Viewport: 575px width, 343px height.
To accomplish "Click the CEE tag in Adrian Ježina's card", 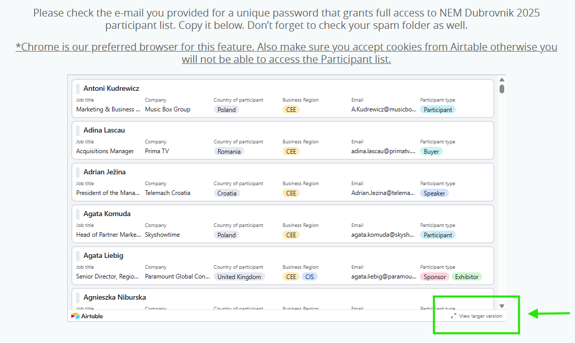I will [x=291, y=193].
